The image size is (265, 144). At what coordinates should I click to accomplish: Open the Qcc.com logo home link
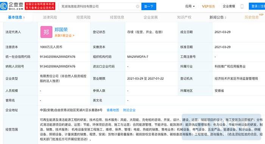tap(12, 6)
